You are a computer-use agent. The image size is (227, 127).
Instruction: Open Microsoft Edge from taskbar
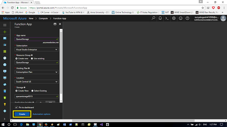(21, 125)
